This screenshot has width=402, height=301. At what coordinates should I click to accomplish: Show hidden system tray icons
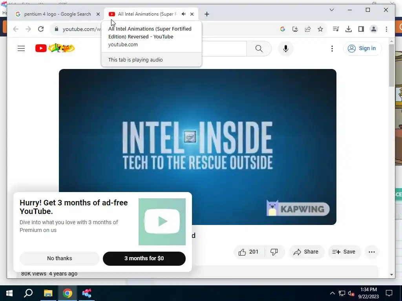pos(332,293)
